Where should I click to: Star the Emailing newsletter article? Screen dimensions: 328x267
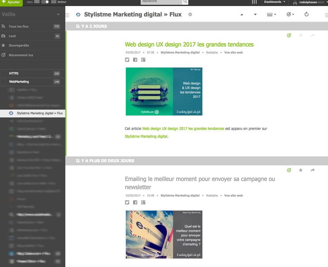coord(301,170)
